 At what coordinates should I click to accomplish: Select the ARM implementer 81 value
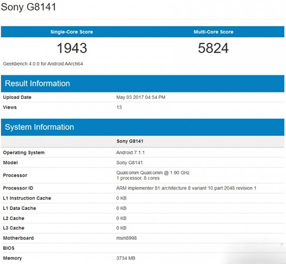(x=186, y=188)
